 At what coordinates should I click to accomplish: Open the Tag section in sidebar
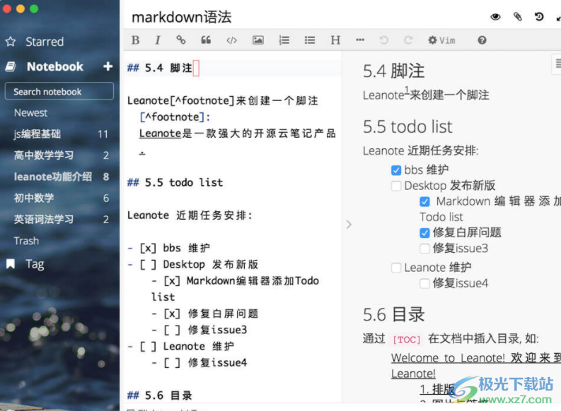(35, 264)
